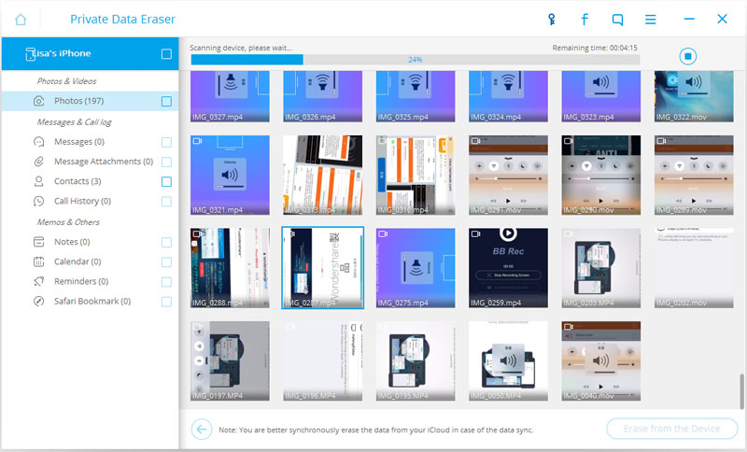Tick the Photos (197) checkbox

point(166,101)
